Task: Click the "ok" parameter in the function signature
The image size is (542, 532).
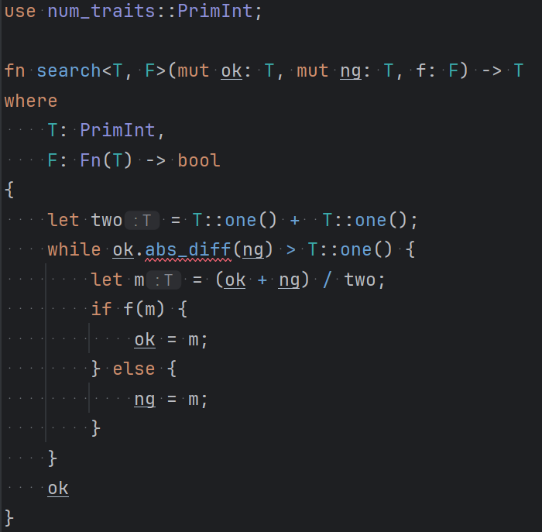Action: 232,70
